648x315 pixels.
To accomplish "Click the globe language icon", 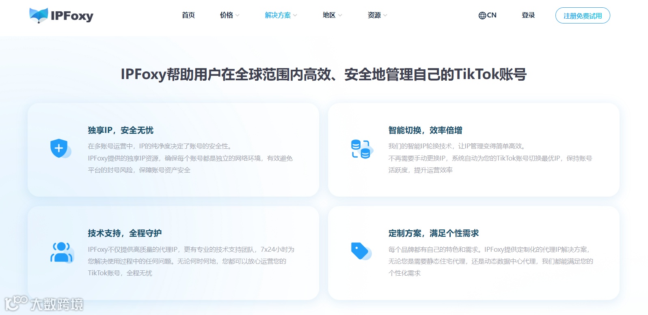I will click(x=482, y=15).
